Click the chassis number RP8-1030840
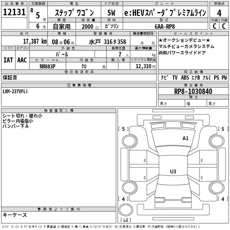Viewport: 230px width, 230px height. (x=193, y=92)
